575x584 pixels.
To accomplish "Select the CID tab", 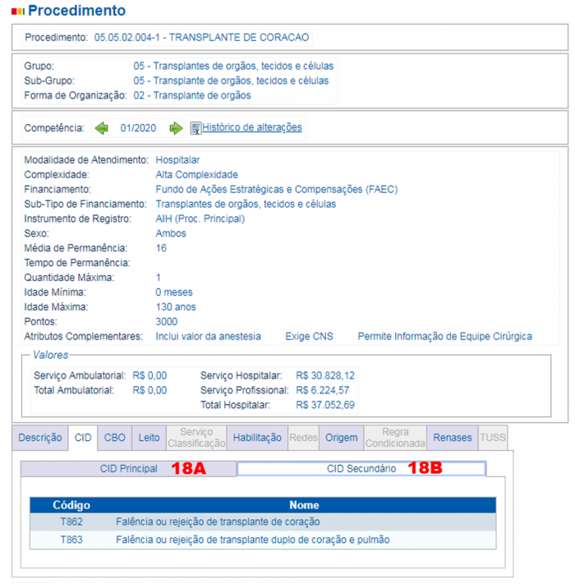I will point(83,438).
